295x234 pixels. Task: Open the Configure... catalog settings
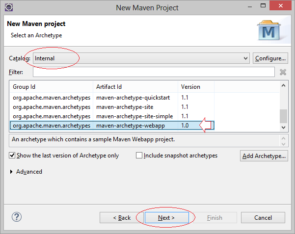(270, 58)
